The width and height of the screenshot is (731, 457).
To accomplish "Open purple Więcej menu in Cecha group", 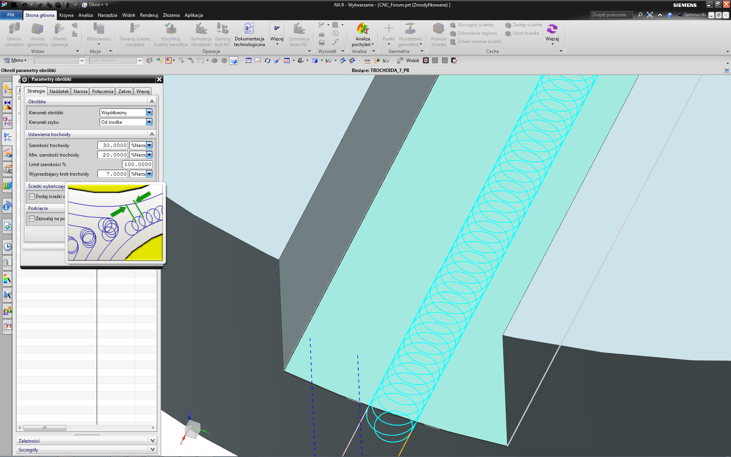I will [x=552, y=34].
